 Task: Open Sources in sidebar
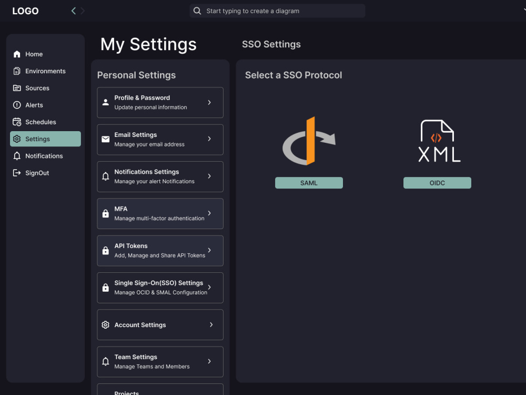45,88
